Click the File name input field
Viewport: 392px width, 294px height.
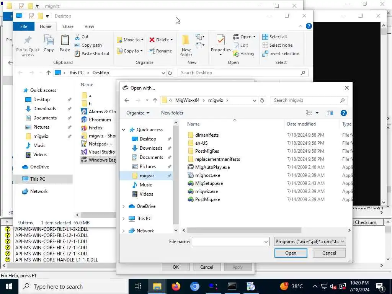point(227,242)
